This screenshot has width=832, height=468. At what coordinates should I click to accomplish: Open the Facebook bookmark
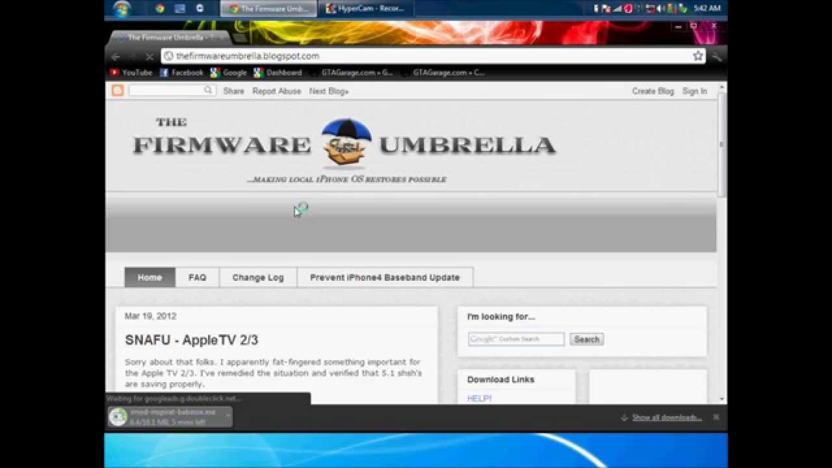[181, 73]
